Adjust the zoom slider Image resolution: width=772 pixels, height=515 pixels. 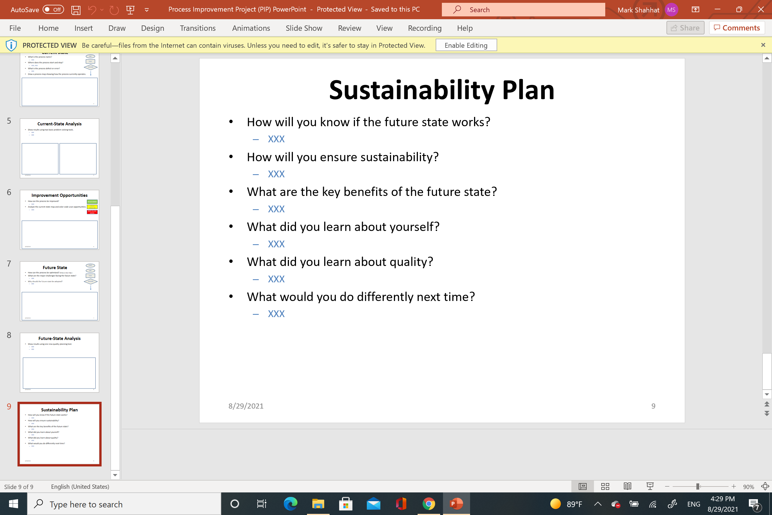pos(698,486)
